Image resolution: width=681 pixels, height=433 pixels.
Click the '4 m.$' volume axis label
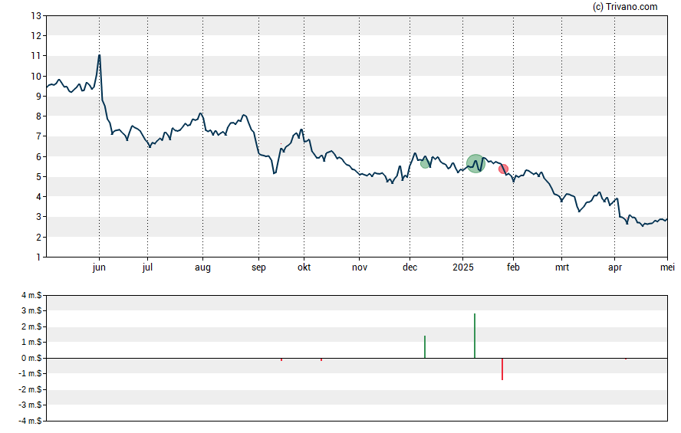[x=31, y=296]
